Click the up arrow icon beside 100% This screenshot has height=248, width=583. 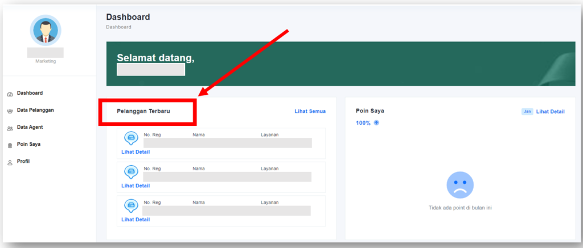pyautogui.click(x=376, y=123)
